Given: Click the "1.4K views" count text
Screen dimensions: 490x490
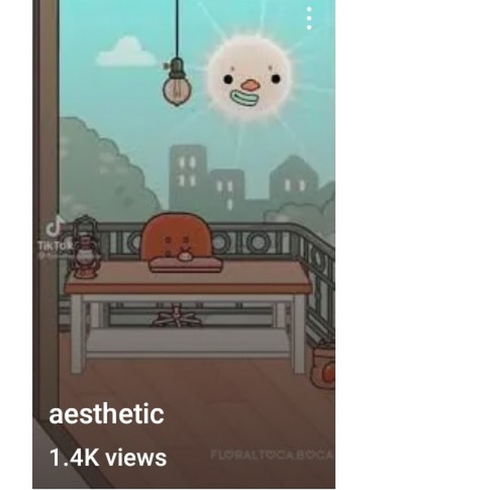Looking at the screenshot, I should pos(108,458).
